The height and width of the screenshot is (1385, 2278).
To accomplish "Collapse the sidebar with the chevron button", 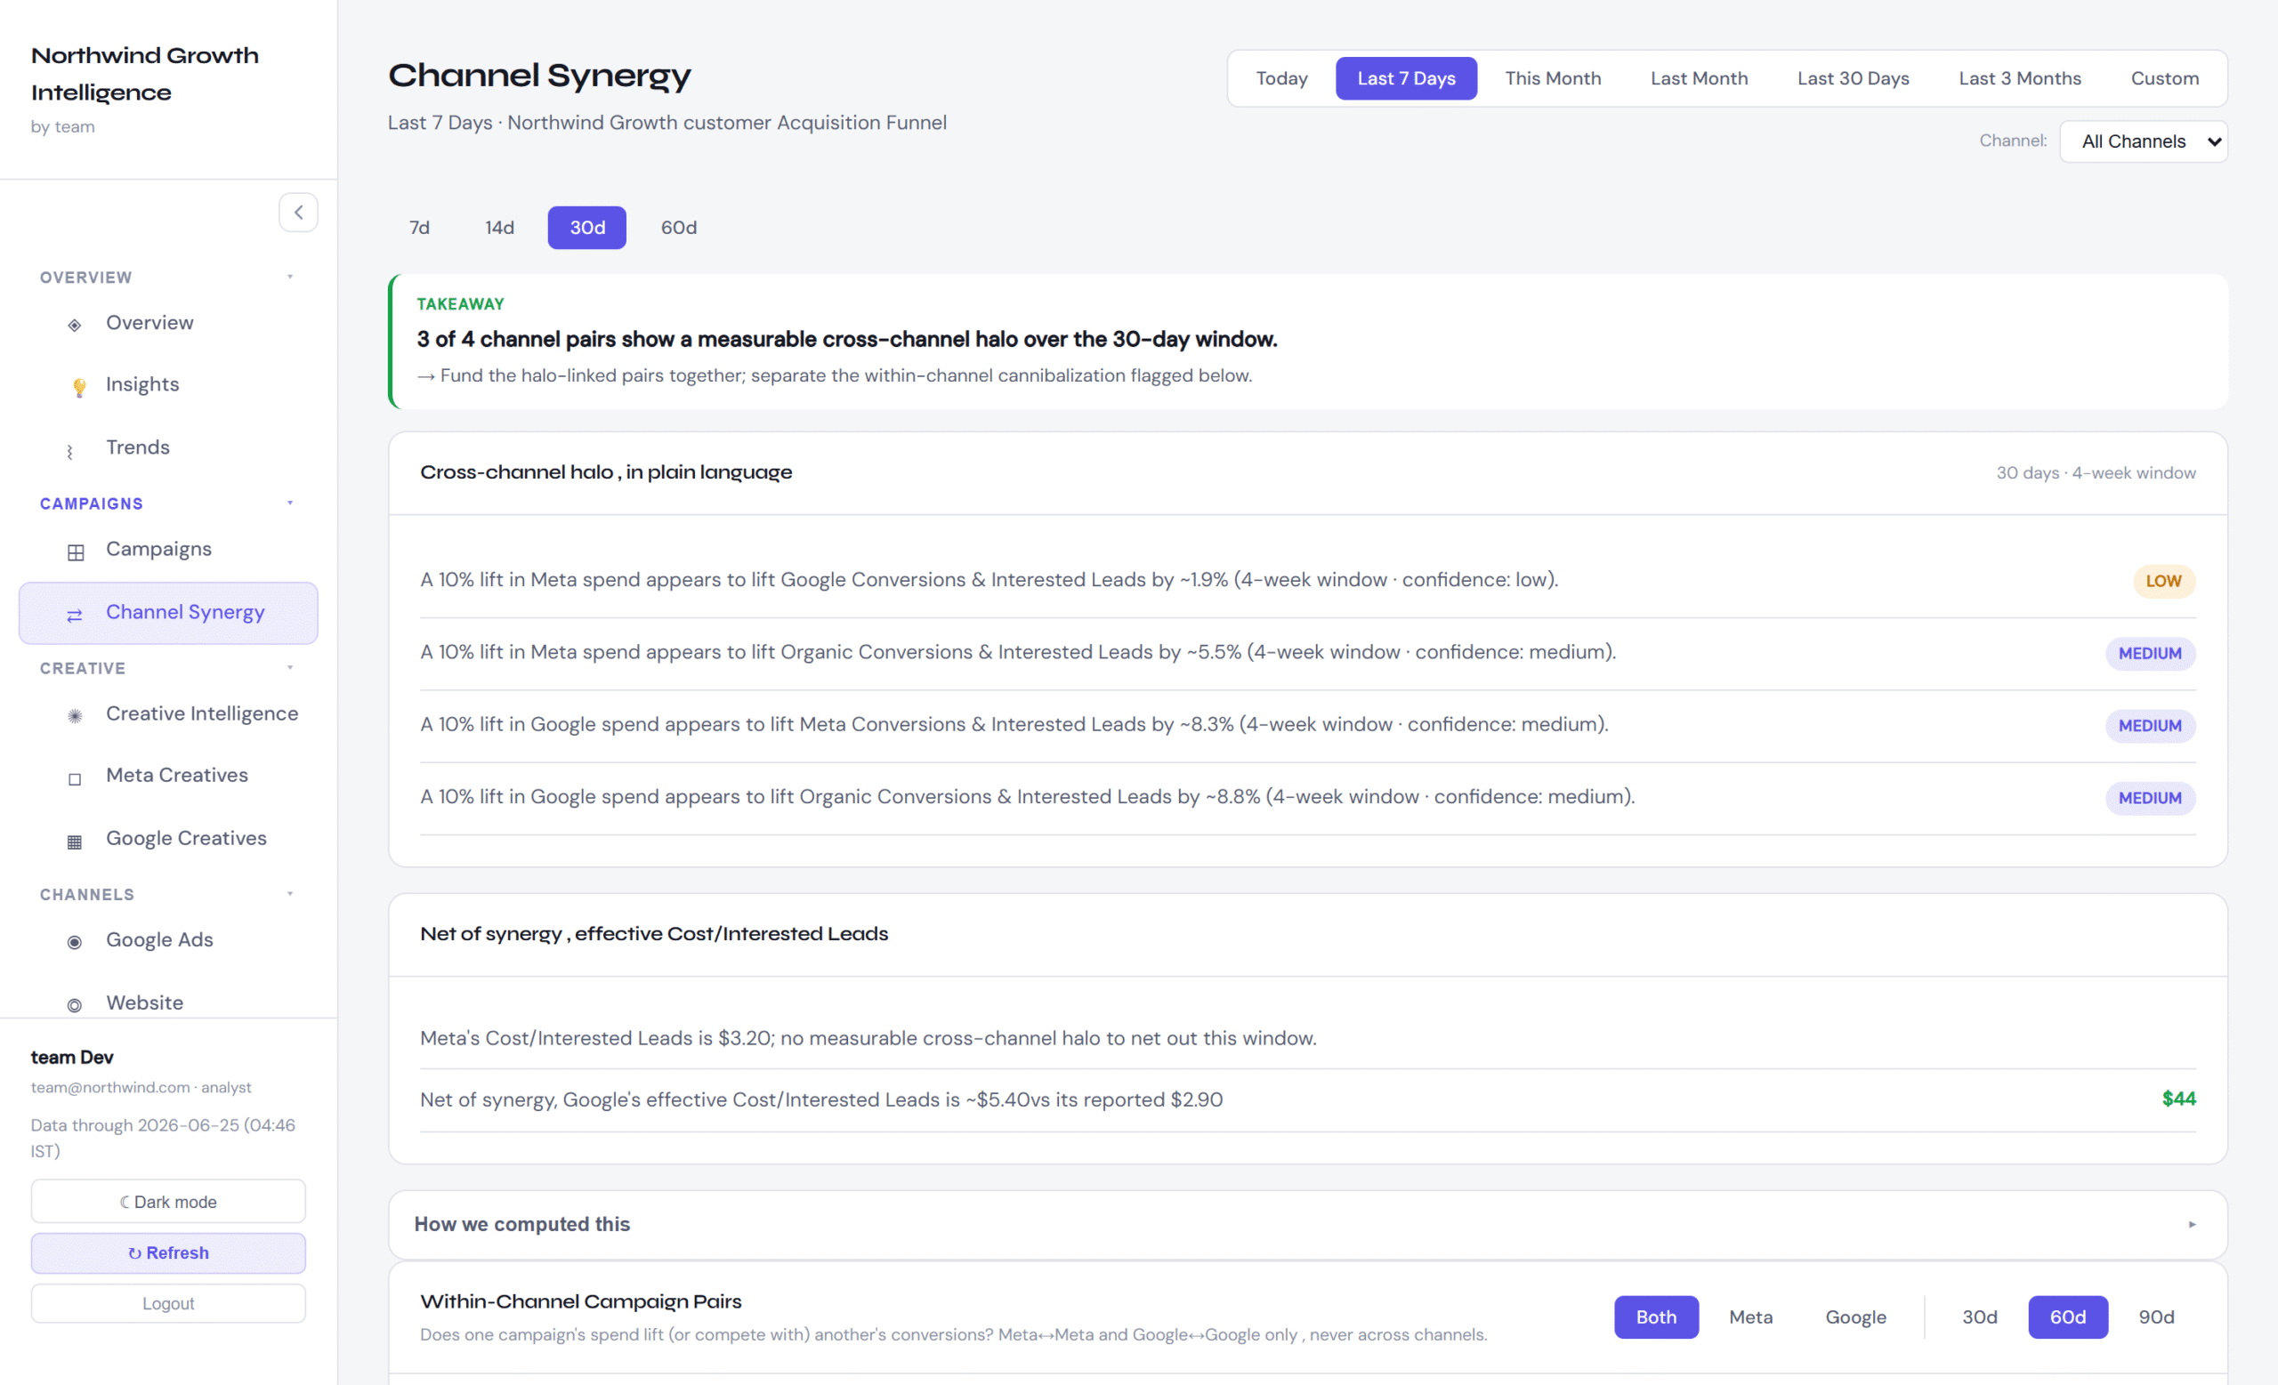I will [x=298, y=213].
